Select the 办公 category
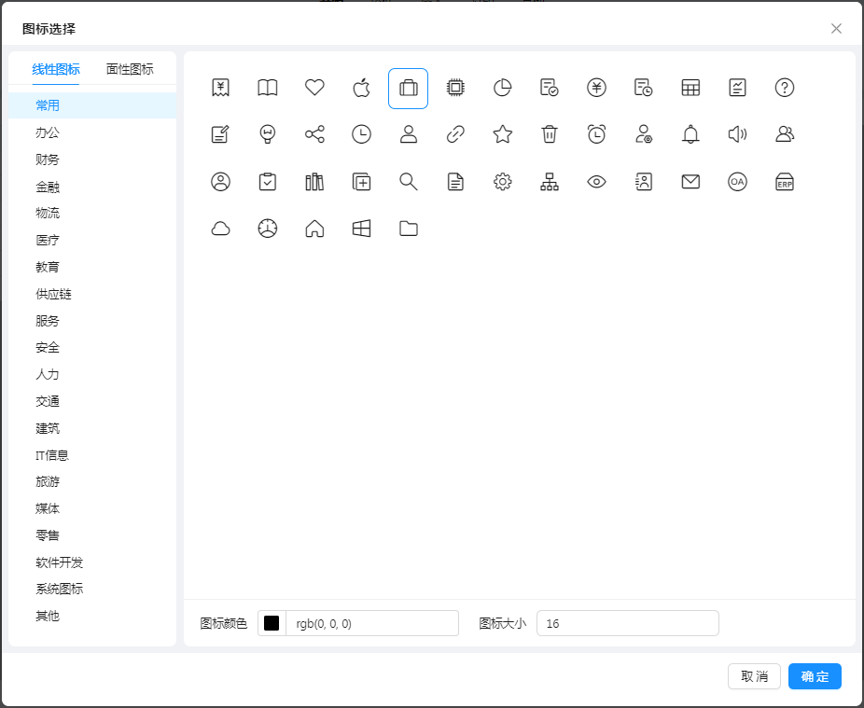864x708 pixels. pyautogui.click(x=48, y=133)
